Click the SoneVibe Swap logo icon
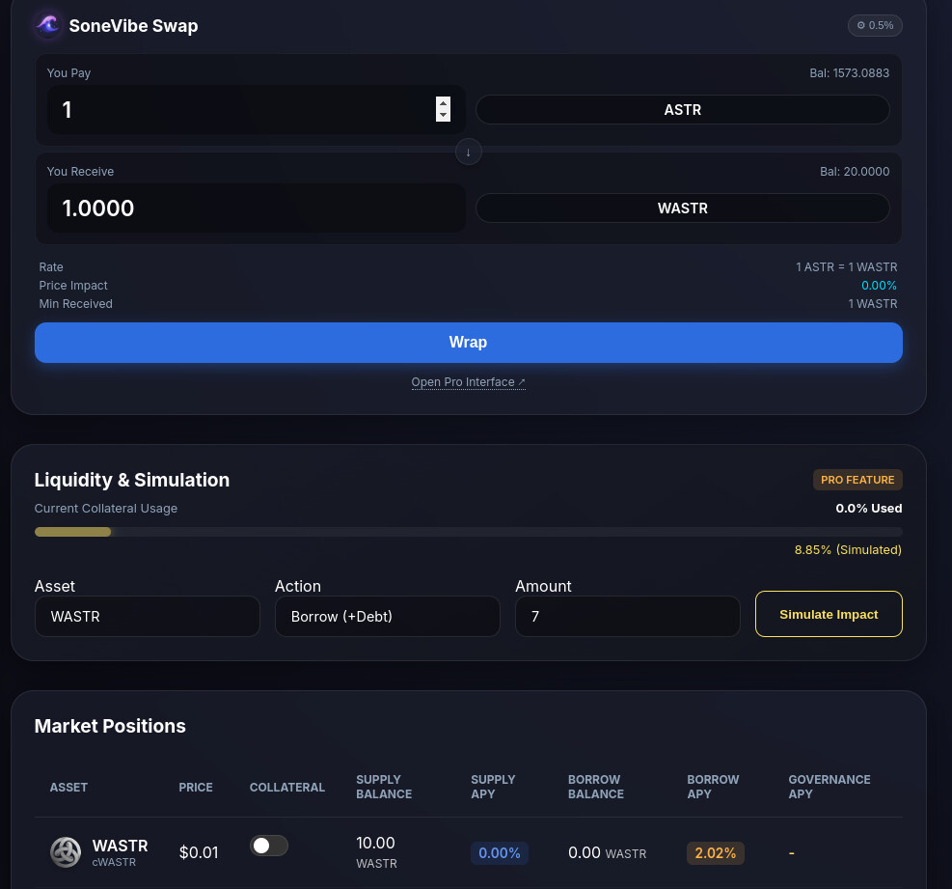Screen dimensions: 952x889 click(48, 25)
